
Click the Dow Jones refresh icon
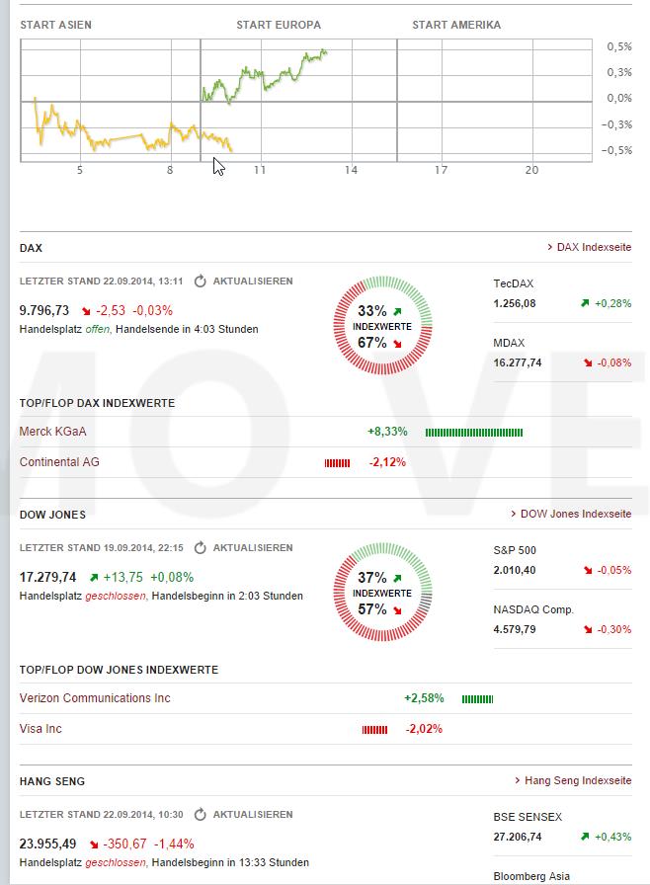[x=200, y=548]
